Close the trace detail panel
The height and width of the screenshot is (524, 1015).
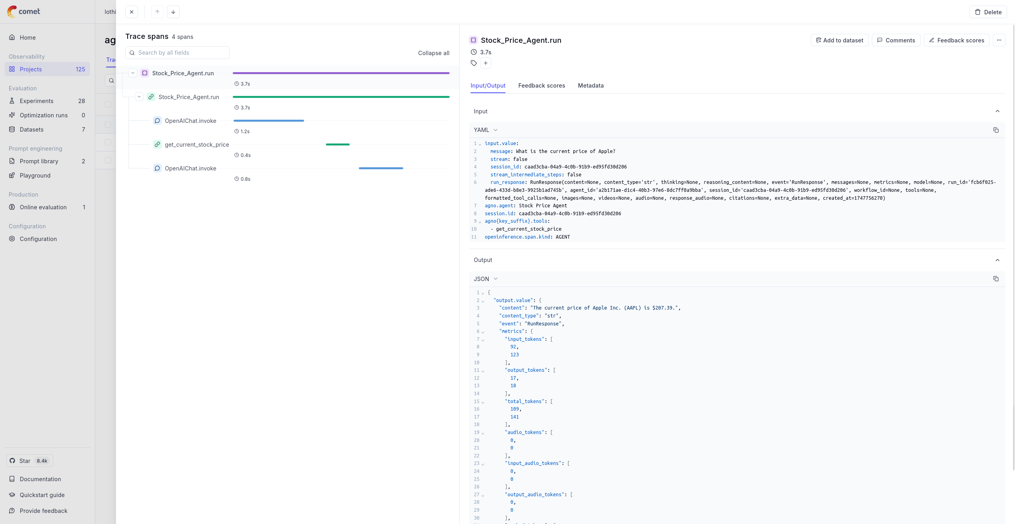pos(132,12)
